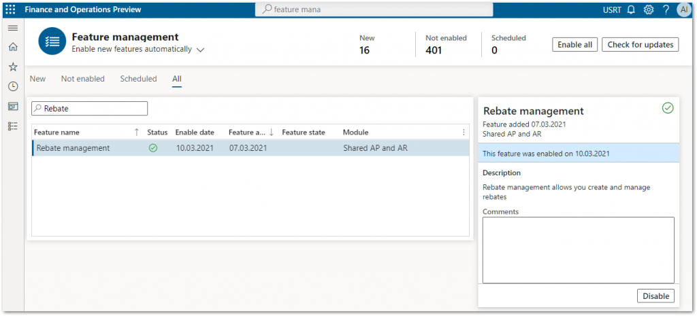Click the Shared AP and AR module cell
Viewport: 697px width, 316px height.
375,148
